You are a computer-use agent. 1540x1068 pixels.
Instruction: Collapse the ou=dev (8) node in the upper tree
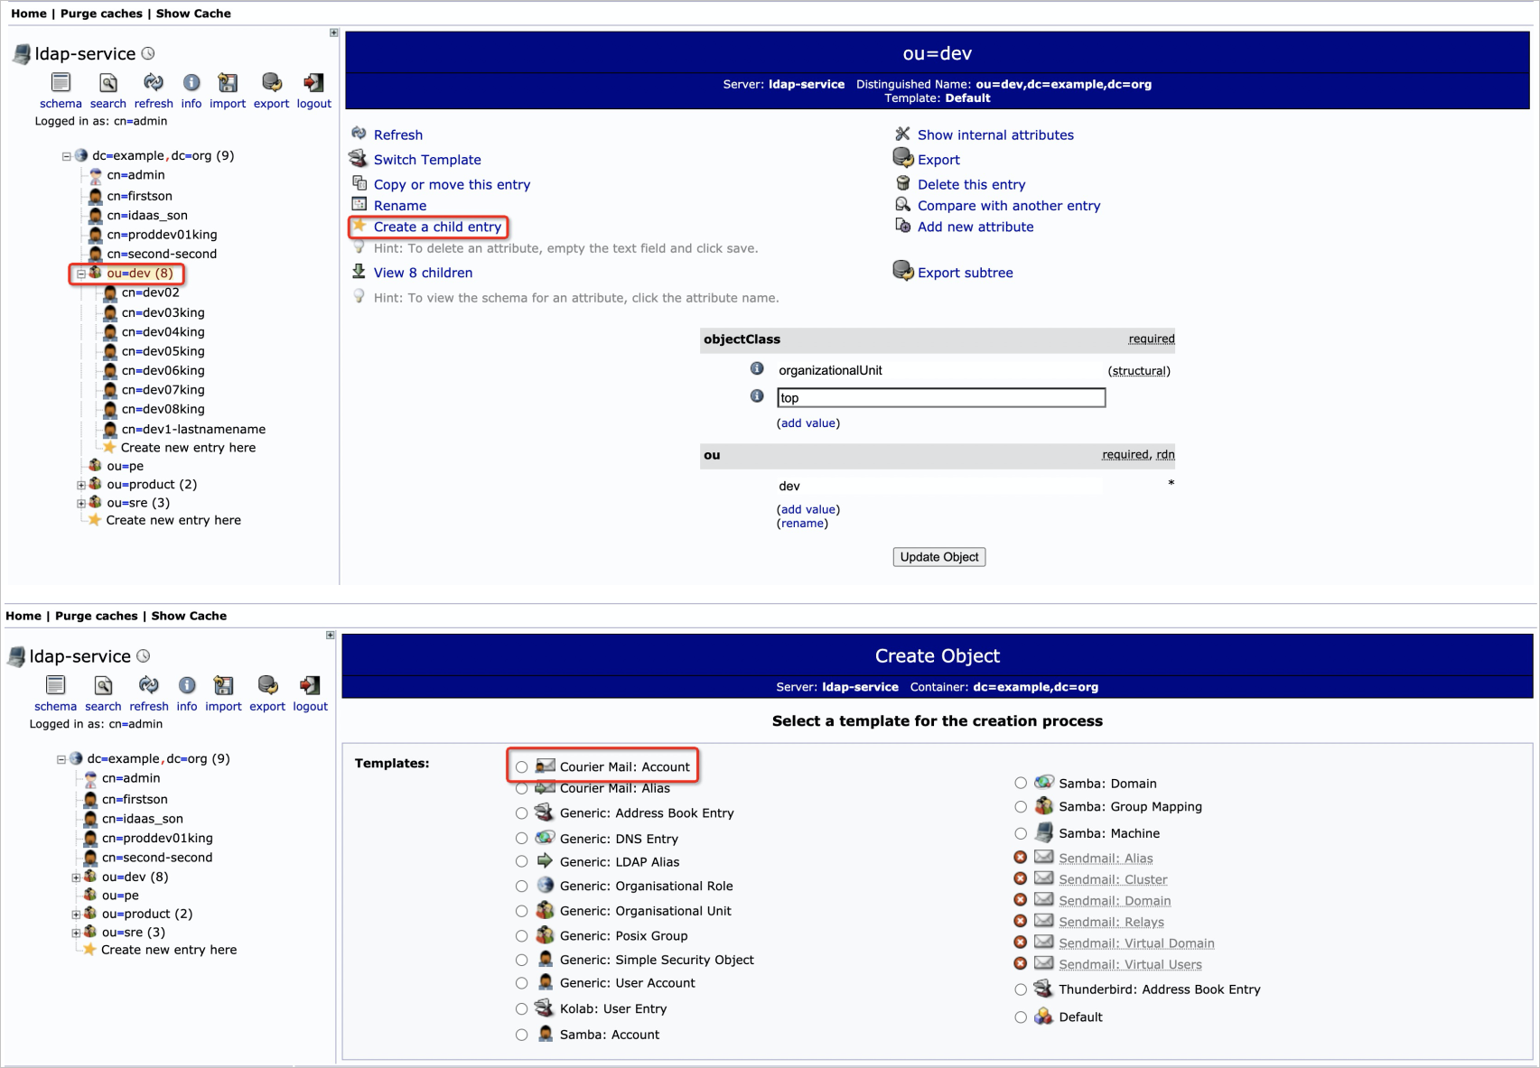80,274
